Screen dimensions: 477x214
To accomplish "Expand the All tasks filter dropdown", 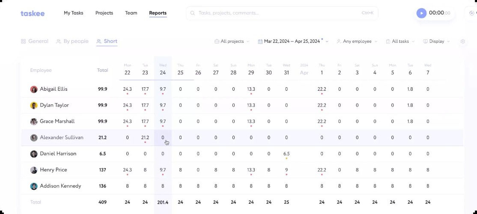I will pos(400,42).
